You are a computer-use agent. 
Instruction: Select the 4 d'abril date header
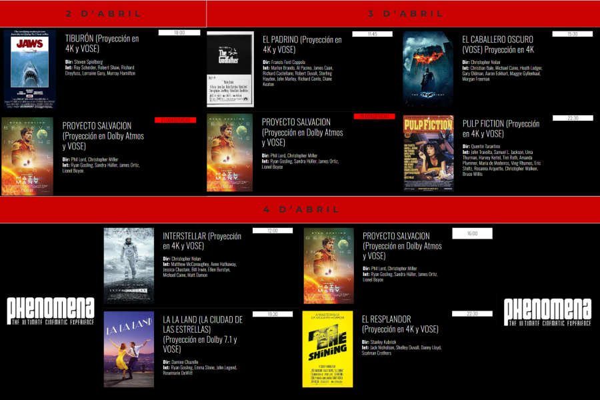coord(299,210)
